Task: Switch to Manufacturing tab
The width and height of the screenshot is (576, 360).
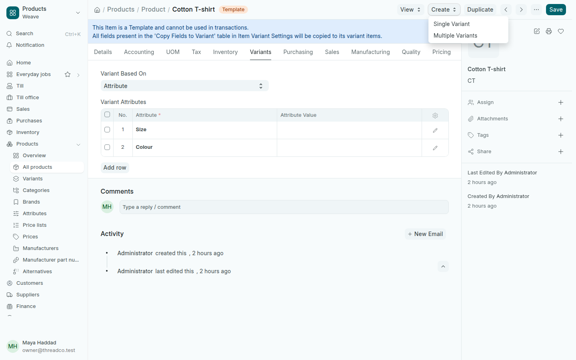Action: pyautogui.click(x=370, y=52)
